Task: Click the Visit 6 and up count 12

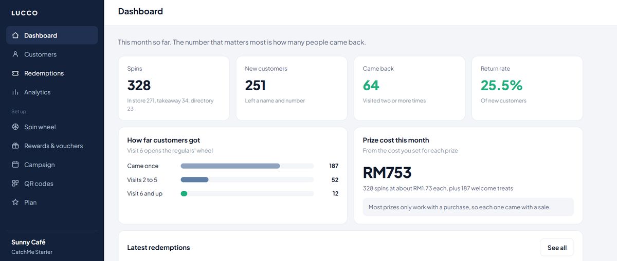Action: (x=335, y=194)
